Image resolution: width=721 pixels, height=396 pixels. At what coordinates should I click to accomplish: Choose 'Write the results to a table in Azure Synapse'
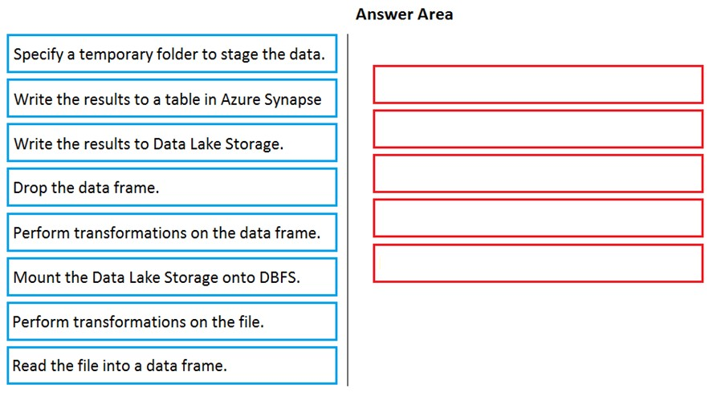click(172, 98)
